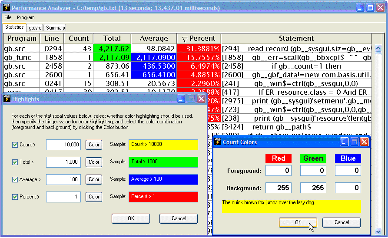Viewport: 388px width, 238px height.
Task: Edit Foreground Blue value field
Action: click(348, 170)
